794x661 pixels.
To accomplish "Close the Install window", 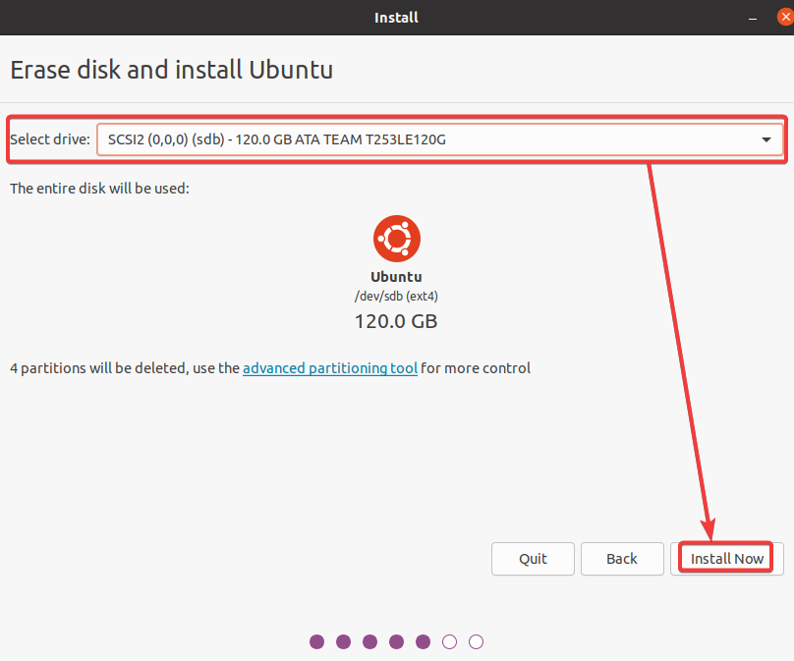I will (785, 18).
